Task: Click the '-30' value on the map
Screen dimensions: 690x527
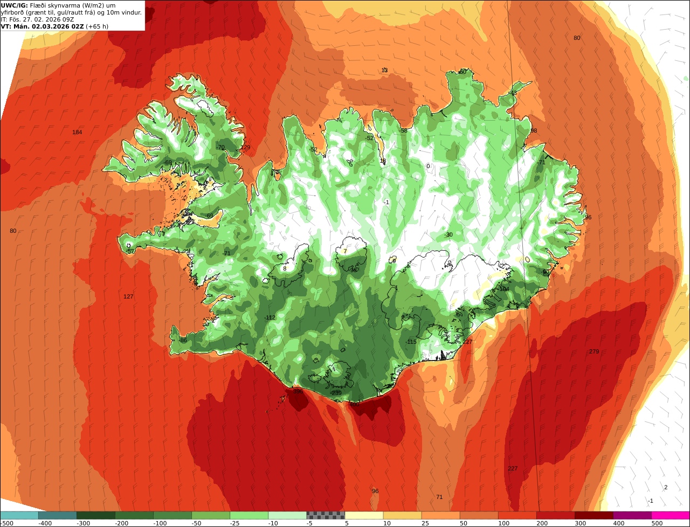Action: (x=448, y=235)
